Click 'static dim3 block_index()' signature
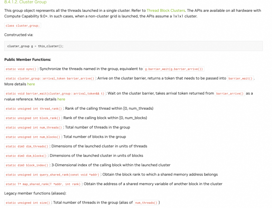 point(27,165)
